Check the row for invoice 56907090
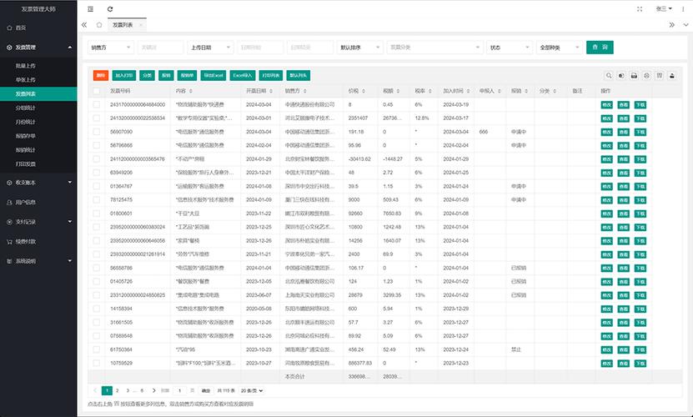This screenshot has height=417, width=693. (97, 132)
